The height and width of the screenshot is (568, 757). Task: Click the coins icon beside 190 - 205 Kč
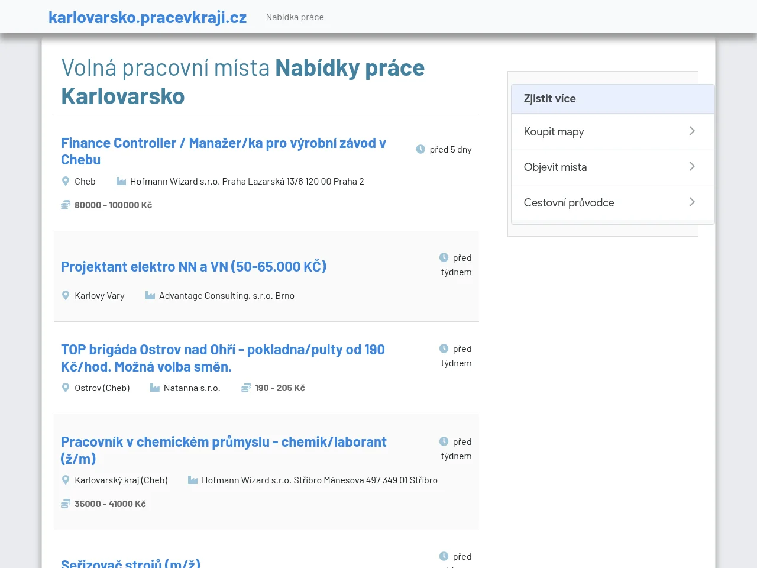(x=246, y=388)
